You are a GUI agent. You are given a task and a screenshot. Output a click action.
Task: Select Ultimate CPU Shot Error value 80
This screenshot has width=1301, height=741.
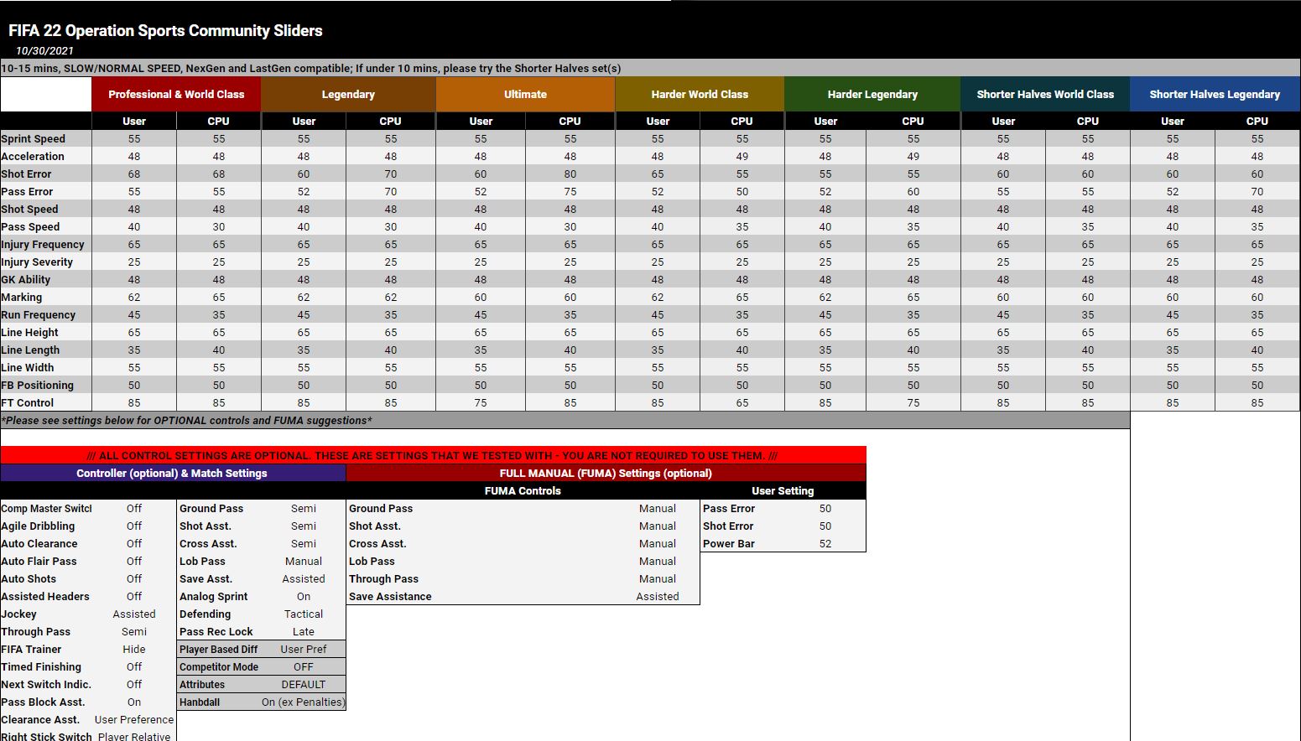(570, 174)
